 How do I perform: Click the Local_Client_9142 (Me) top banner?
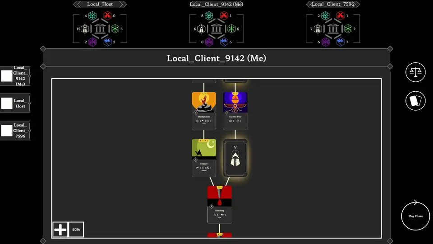[216, 4]
